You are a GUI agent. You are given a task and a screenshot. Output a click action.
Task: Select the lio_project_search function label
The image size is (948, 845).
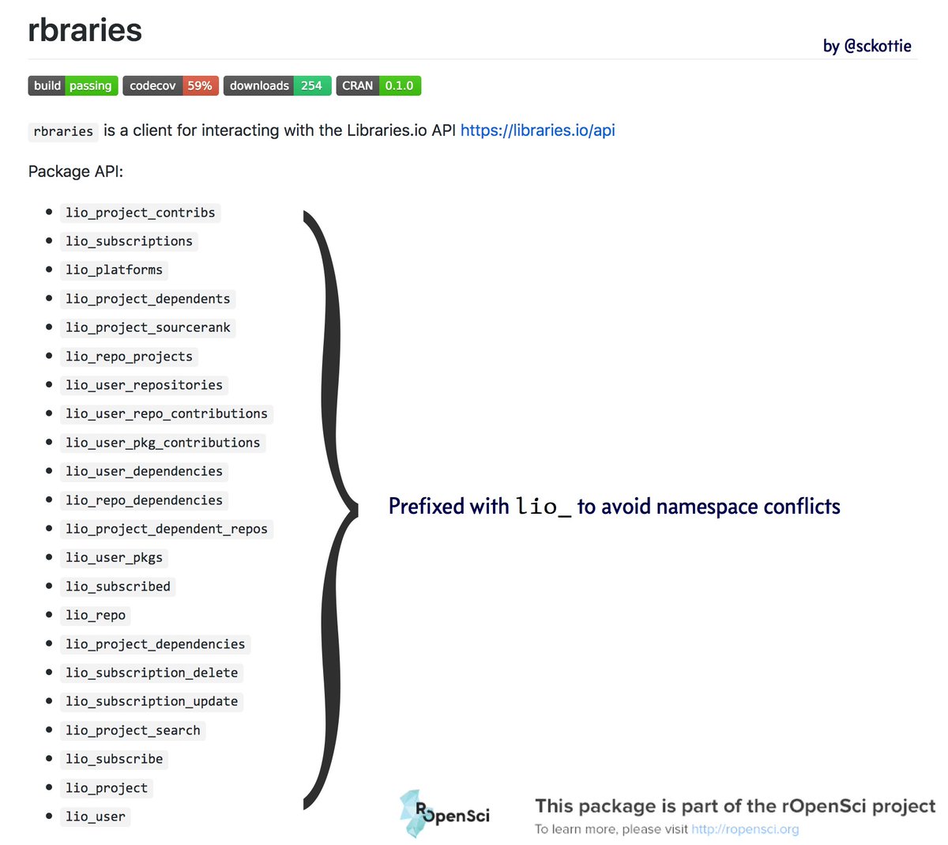133,730
